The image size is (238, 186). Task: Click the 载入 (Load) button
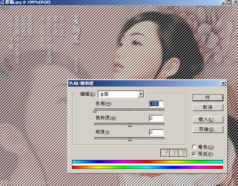click(x=208, y=119)
